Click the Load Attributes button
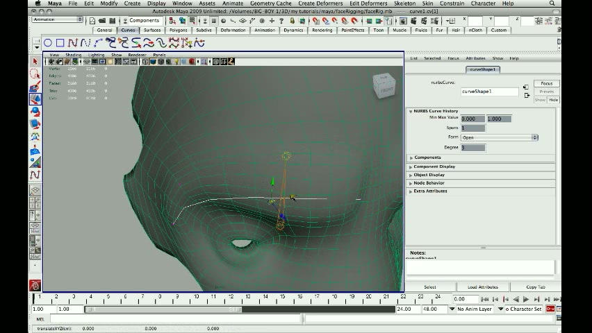Screen dimensions: 592x333 (x=483, y=287)
